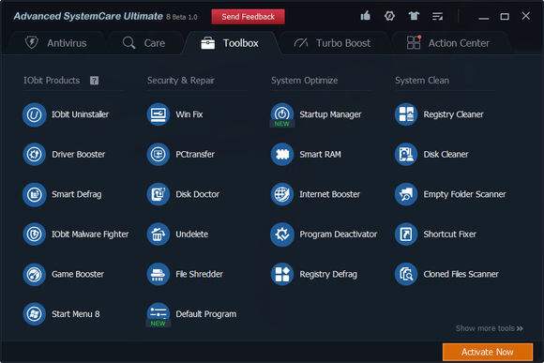Click the Default Program label
The image size is (544, 363).
coord(206,314)
